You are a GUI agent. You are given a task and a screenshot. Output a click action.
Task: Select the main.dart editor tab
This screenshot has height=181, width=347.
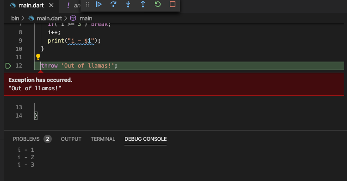(x=31, y=5)
